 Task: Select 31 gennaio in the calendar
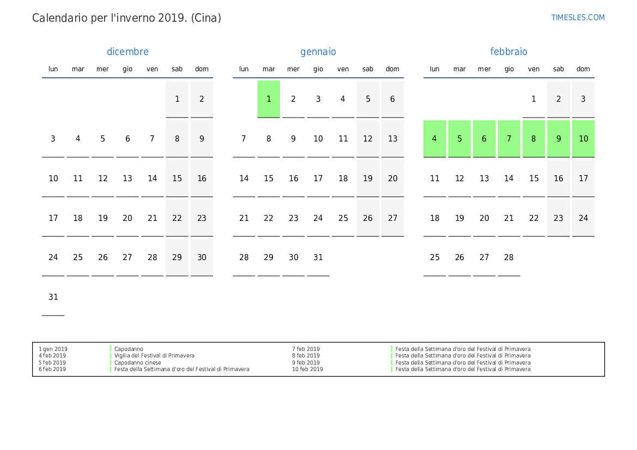[x=318, y=257]
